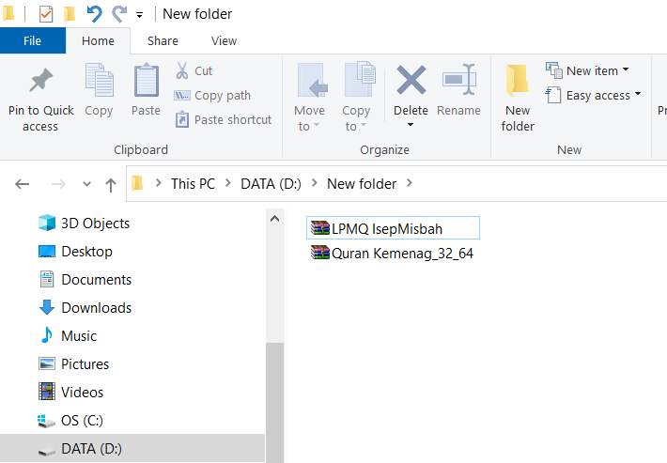Viewport: 667px width, 463px height.
Task: Click the navigation pane scroll up arrow
Action: click(275, 219)
